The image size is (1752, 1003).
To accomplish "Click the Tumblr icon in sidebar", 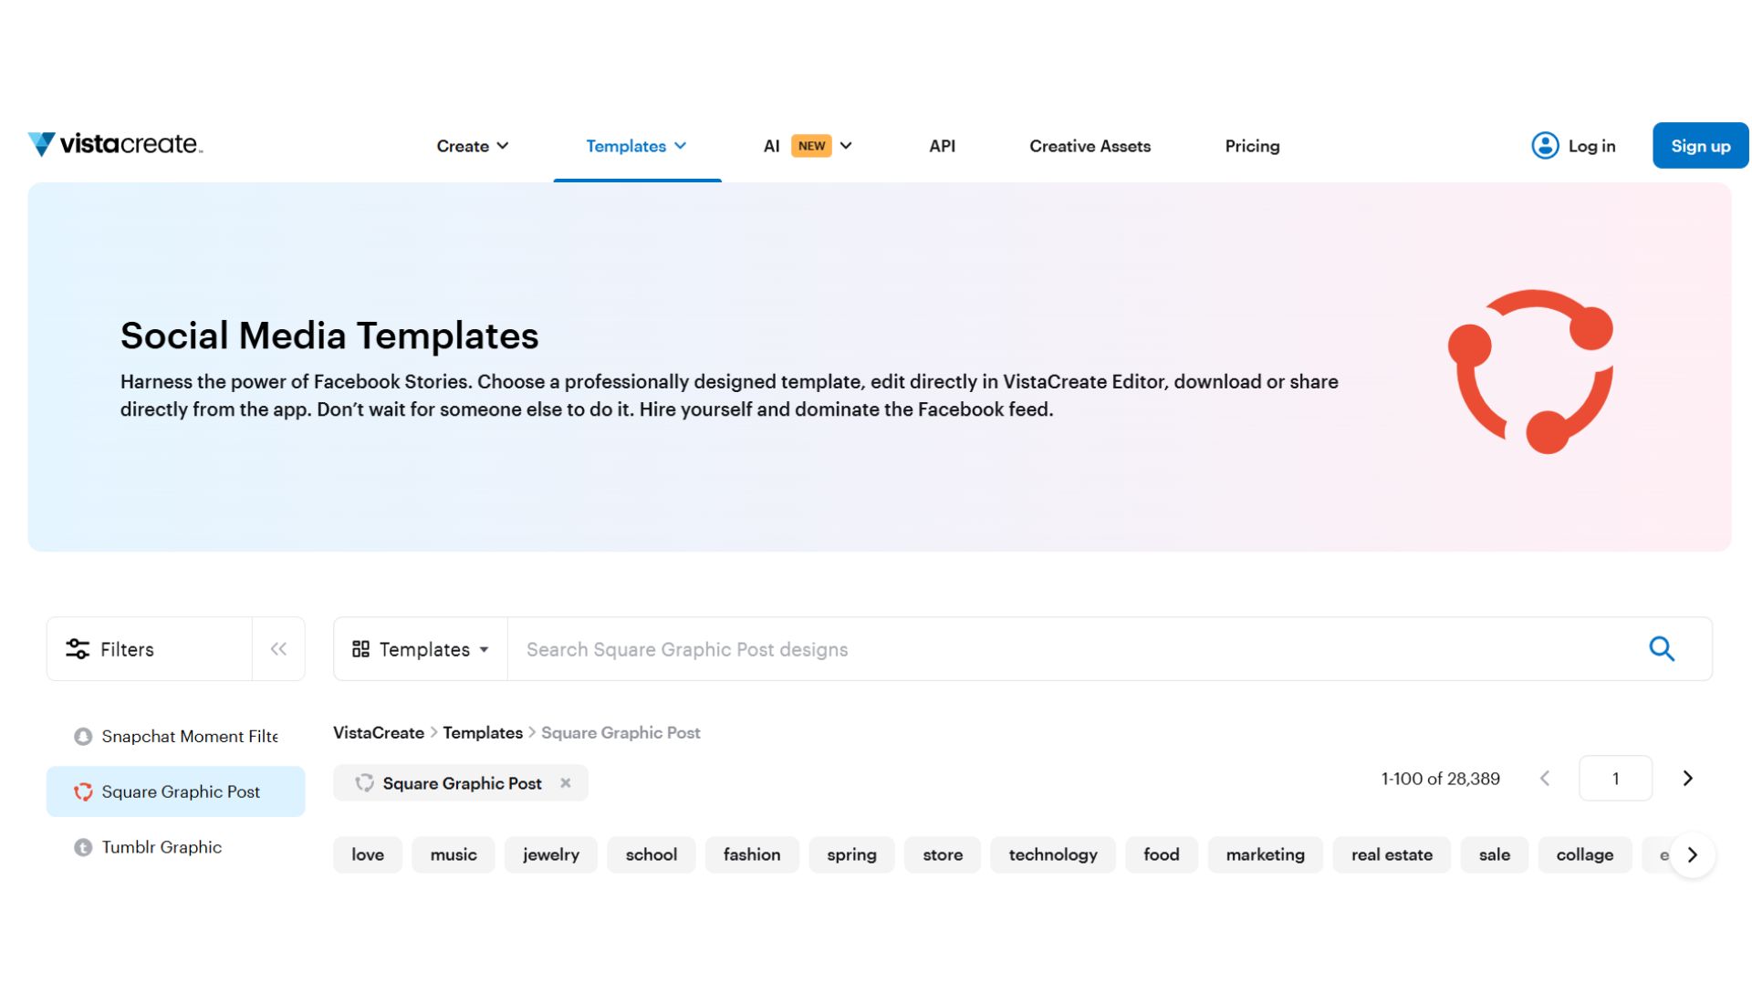I will [x=83, y=847].
